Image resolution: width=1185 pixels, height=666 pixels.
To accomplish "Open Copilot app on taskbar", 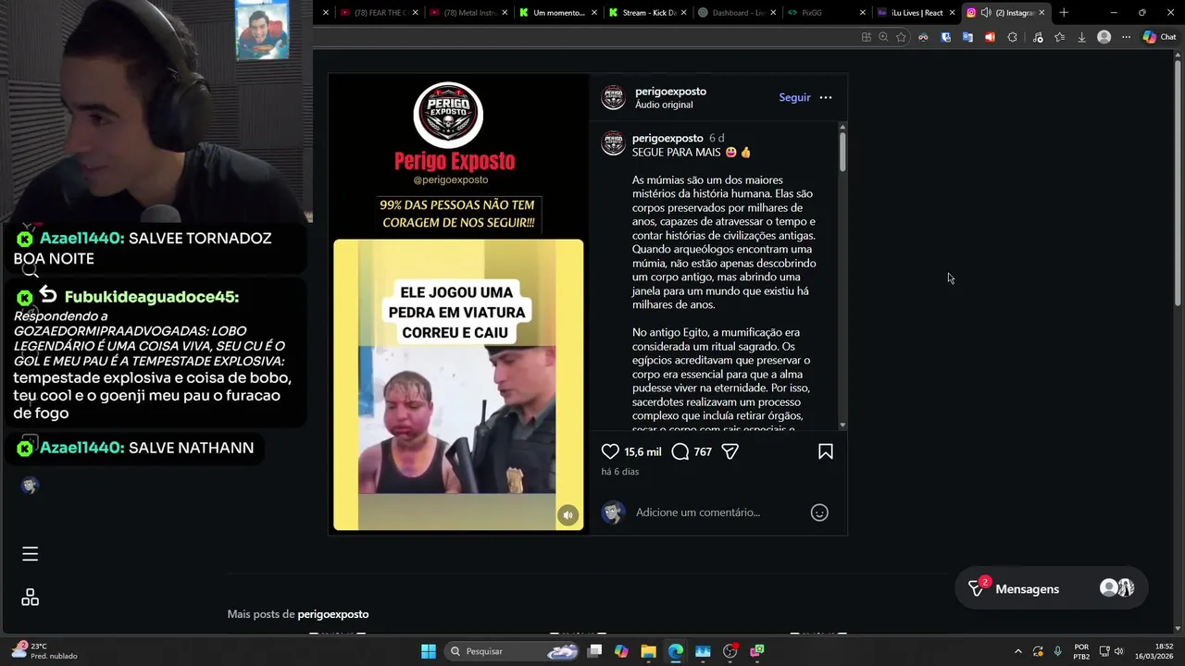I will point(621,651).
